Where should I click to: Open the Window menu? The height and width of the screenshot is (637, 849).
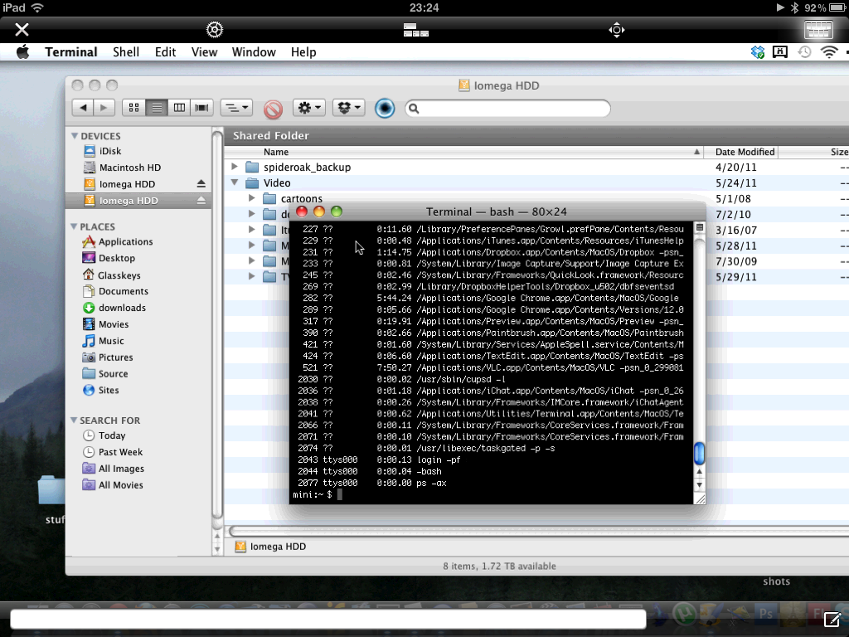coord(254,52)
